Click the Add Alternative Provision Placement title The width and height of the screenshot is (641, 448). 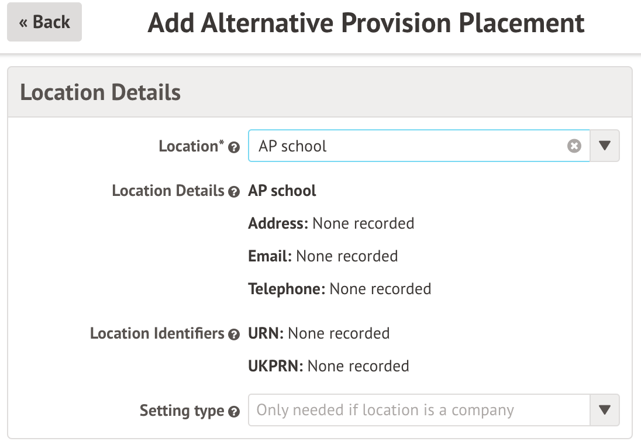coord(366,23)
